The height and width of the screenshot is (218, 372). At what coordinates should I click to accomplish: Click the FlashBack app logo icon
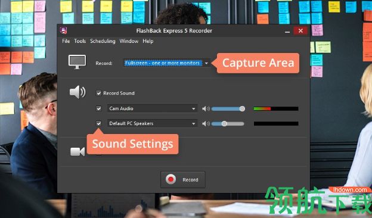click(x=64, y=30)
